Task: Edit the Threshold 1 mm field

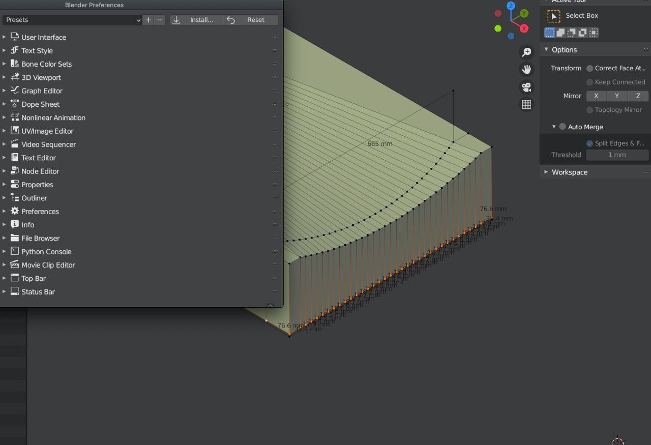Action: coord(617,155)
